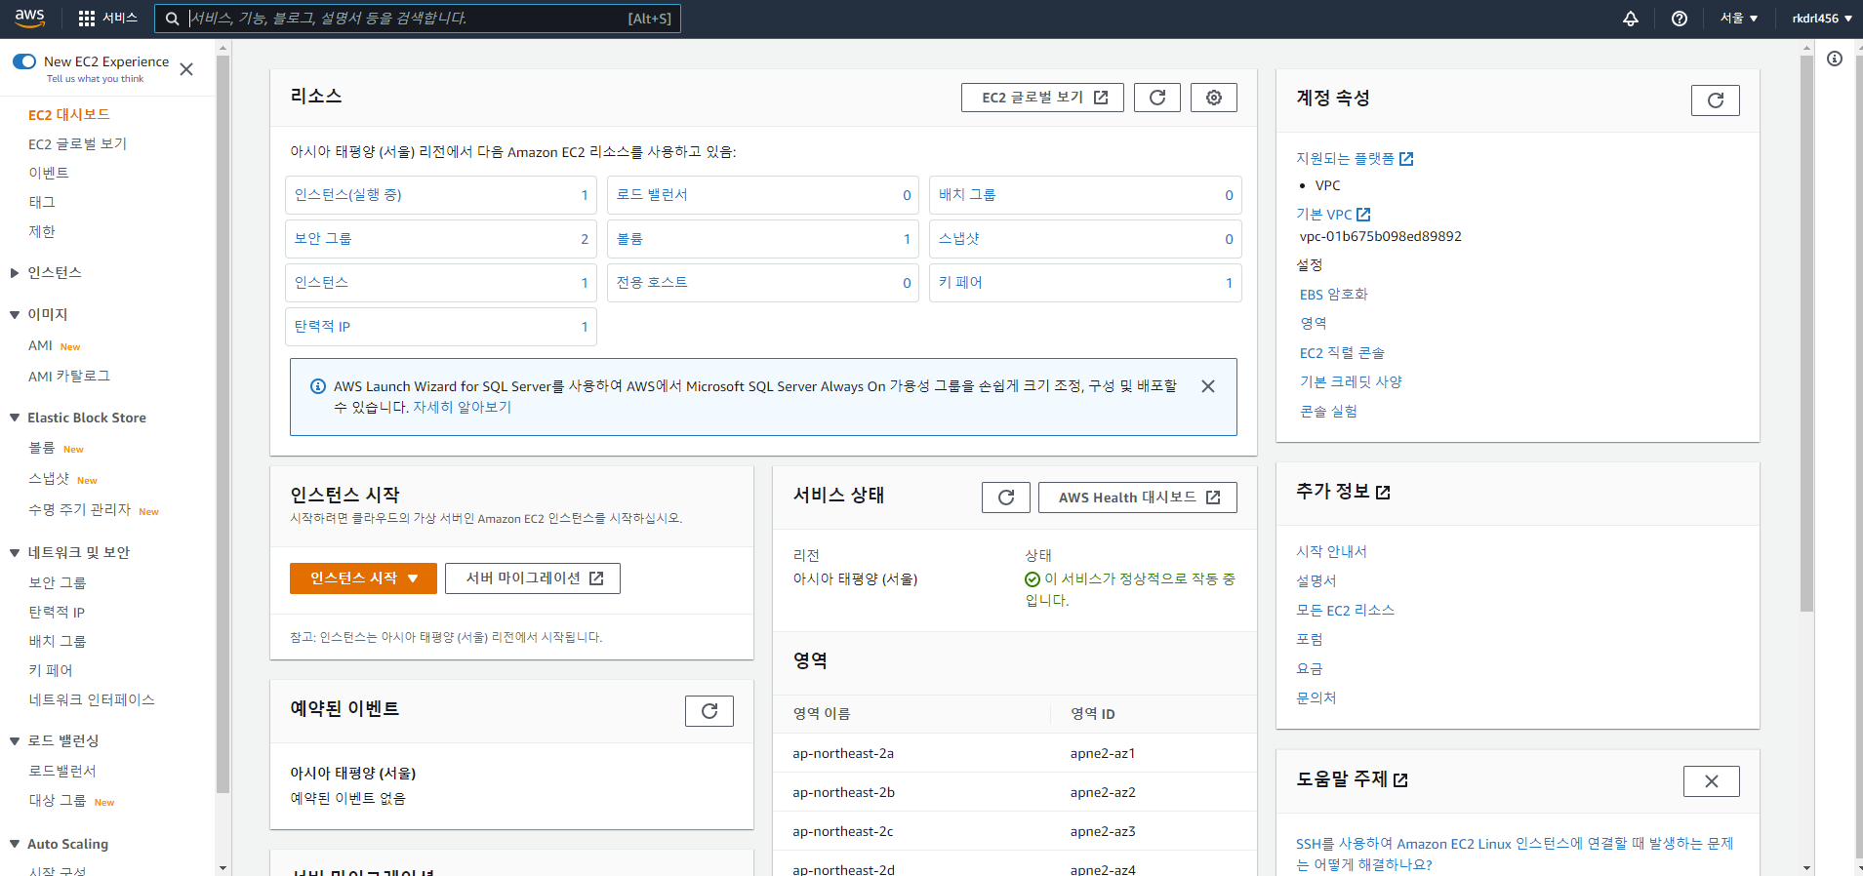Screen dimensions: 1863x876
Task: Dismiss the AWS Launch Wizard info banner
Action: pos(1208,386)
